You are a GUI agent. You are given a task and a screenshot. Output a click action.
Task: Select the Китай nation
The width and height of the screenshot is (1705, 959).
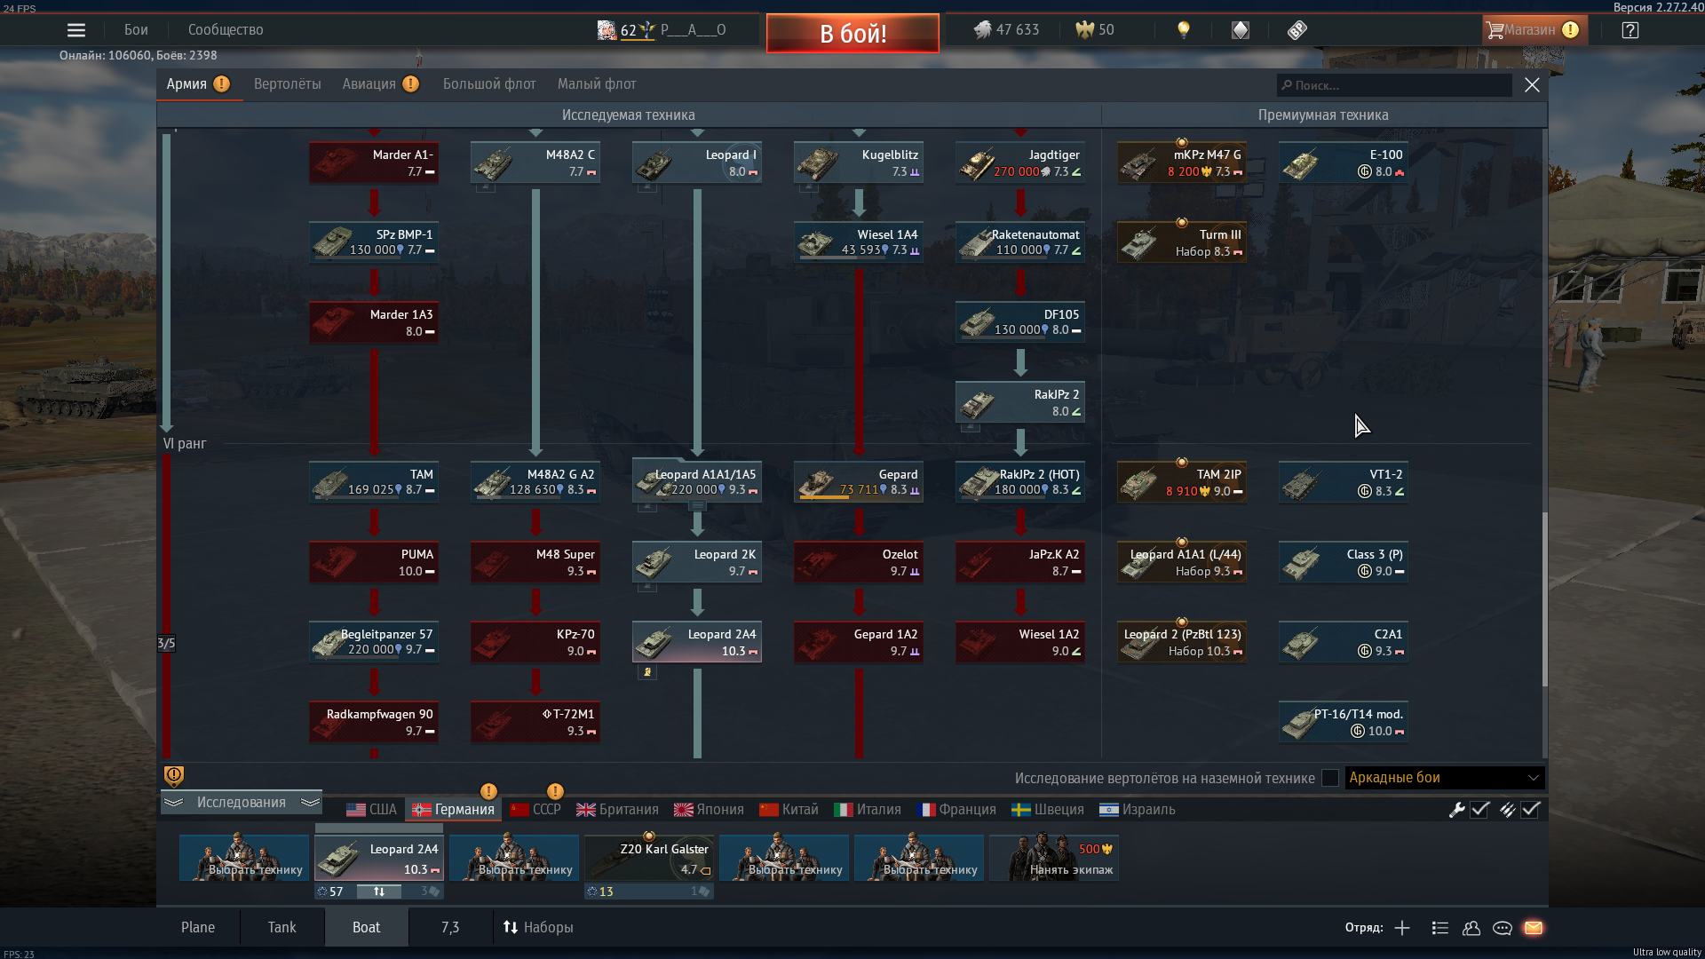pyautogui.click(x=789, y=810)
